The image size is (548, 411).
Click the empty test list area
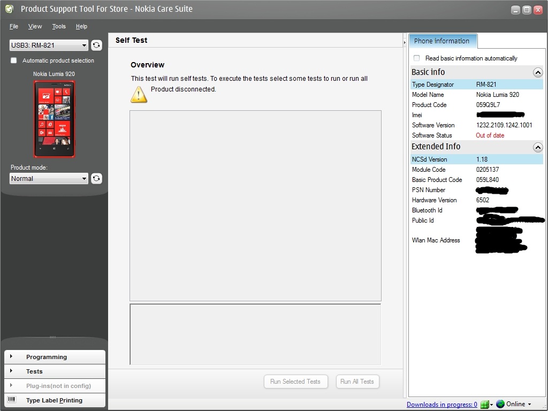pyautogui.click(x=255, y=206)
